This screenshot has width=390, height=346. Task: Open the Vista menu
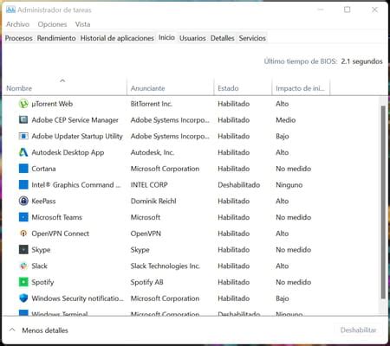click(x=82, y=24)
